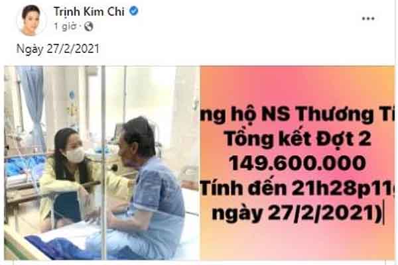
Task: Open Trịnh Kim Chi's profile avatar
Action: click(31, 20)
